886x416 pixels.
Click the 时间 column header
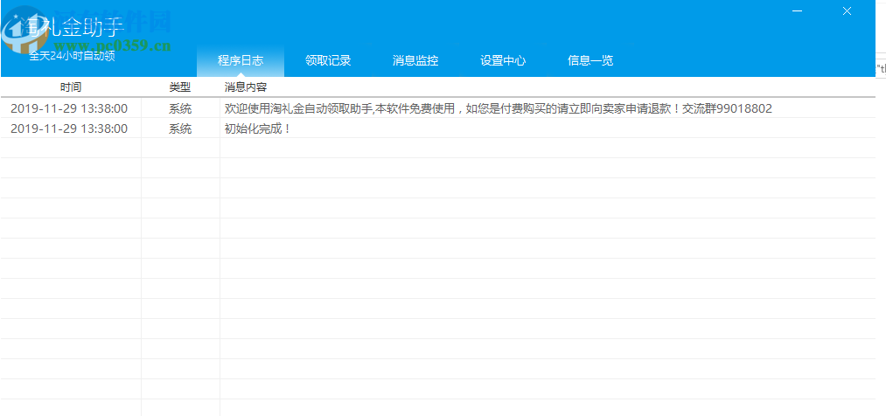(x=71, y=87)
